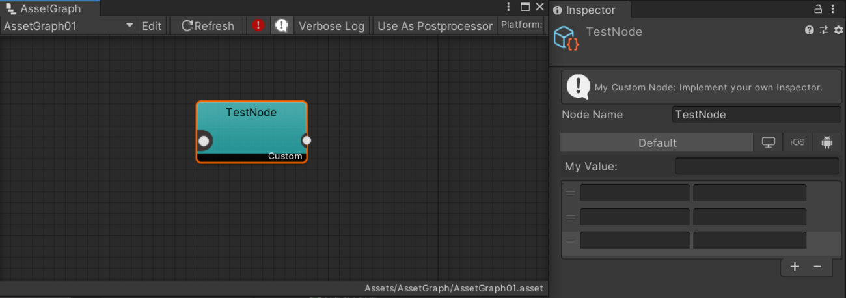This screenshot has height=298, width=846.
Task: Click the plus button to add list entry
Action: click(795, 267)
